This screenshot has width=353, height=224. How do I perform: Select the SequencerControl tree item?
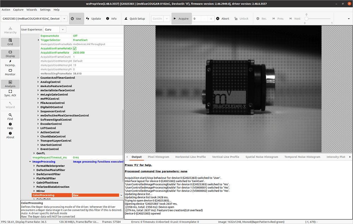click(53, 111)
